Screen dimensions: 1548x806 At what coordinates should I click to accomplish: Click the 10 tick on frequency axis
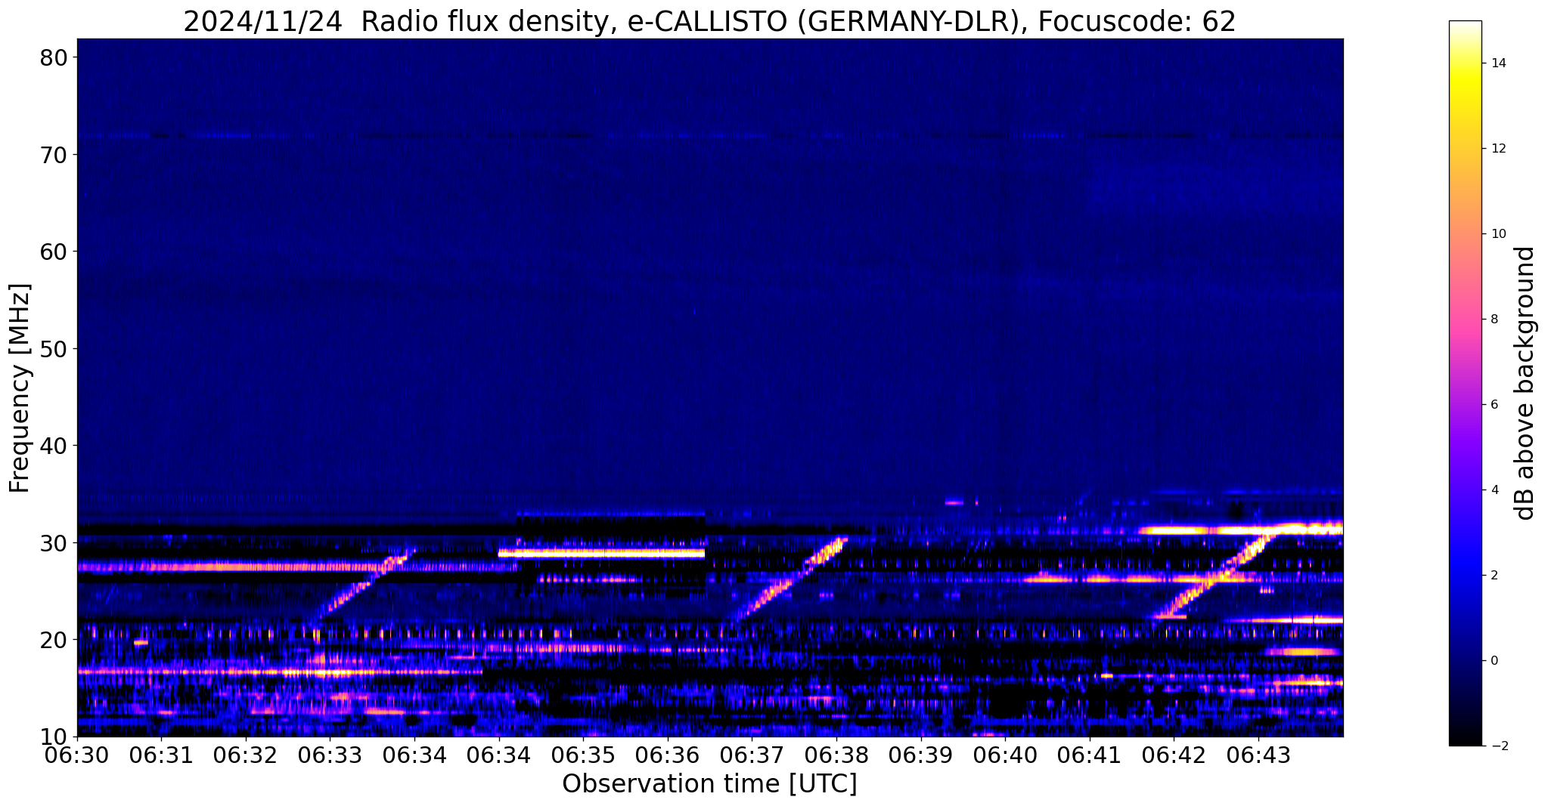pos(54,737)
